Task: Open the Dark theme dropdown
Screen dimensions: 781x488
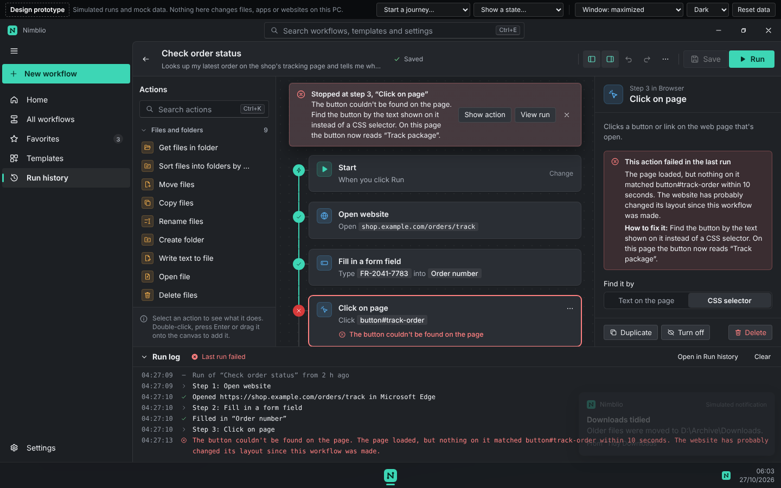Action: point(708,10)
